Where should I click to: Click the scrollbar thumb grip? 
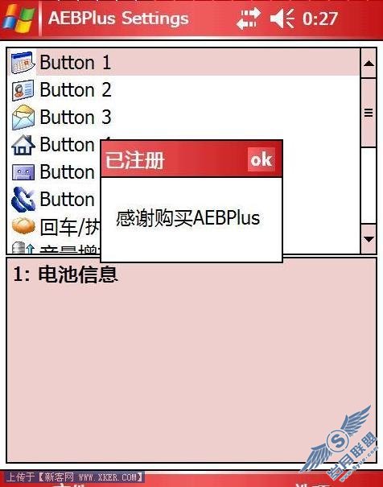[369, 113]
